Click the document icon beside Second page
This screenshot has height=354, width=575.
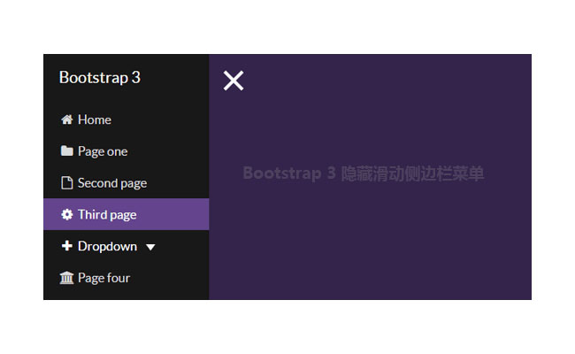66,183
